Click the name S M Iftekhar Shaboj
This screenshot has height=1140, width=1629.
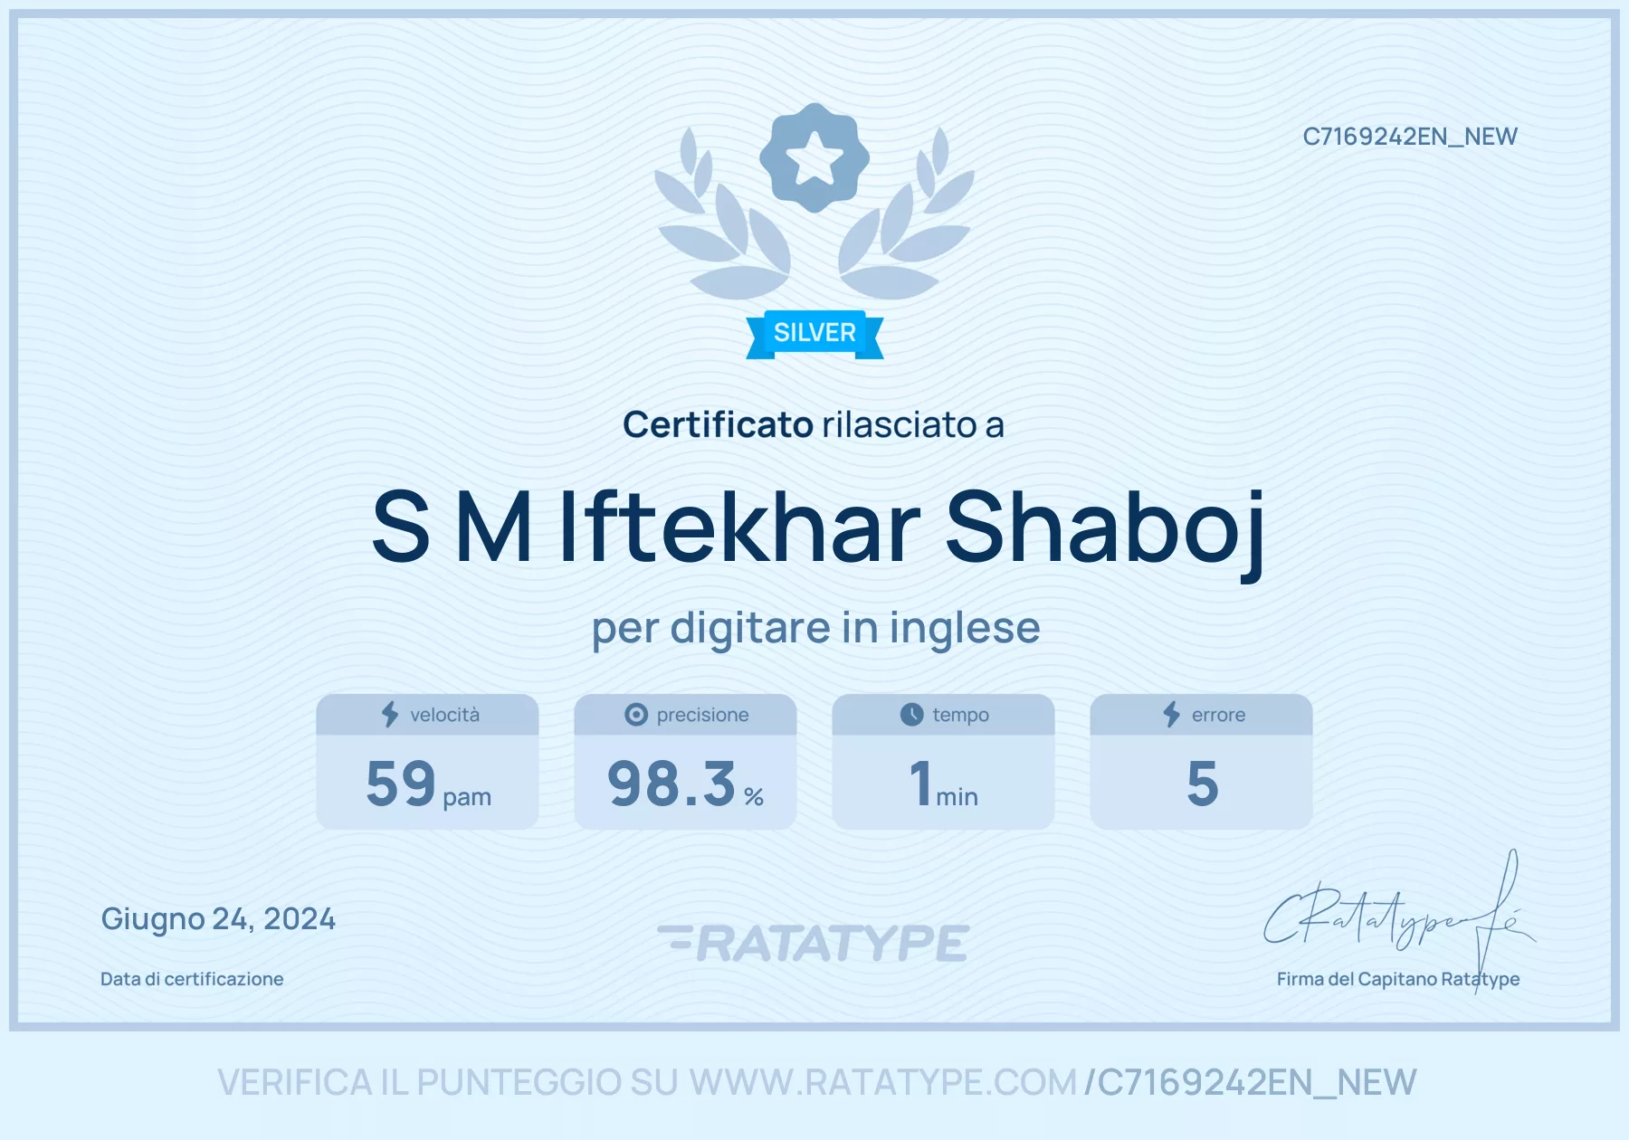coord(817,528)
